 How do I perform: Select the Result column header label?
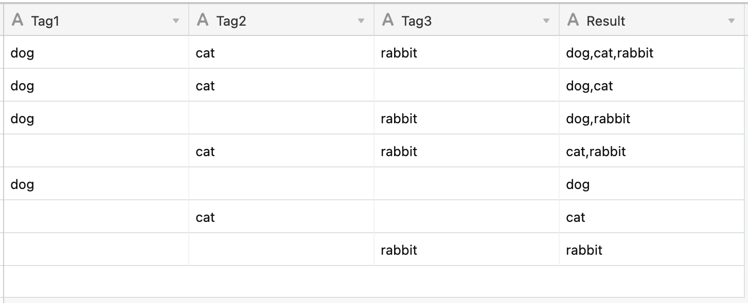pos(605,21)
